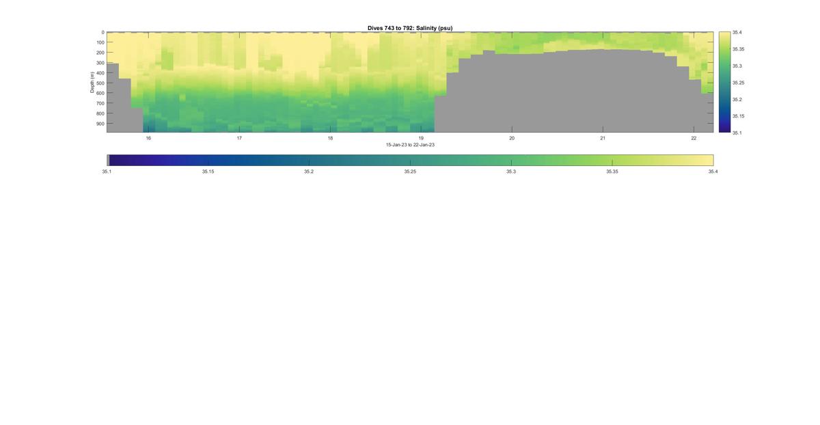
Task: Click the "15-Jan-23 to 22-Jan-23" x-axis label
Action: click(x=410, y=145)
